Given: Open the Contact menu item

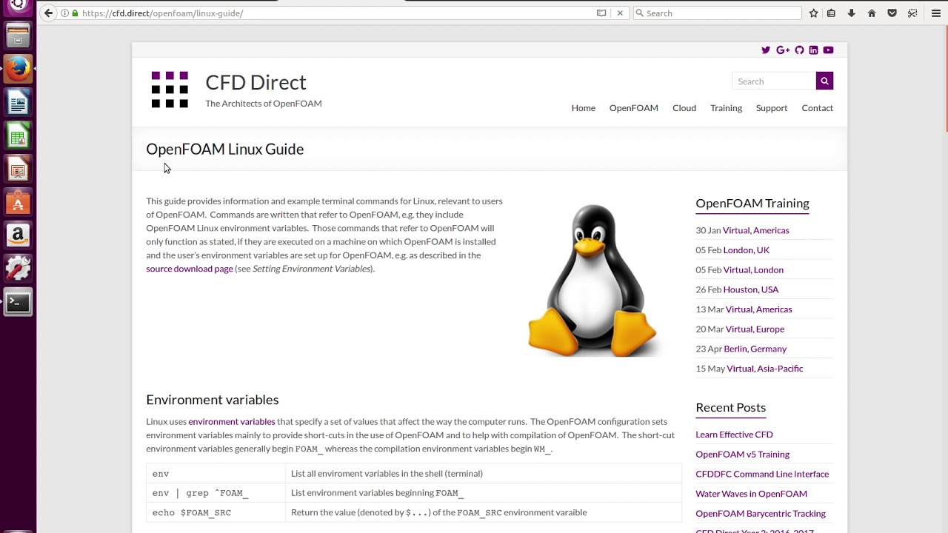Looking at the screenshot, I should pos(817,108).
